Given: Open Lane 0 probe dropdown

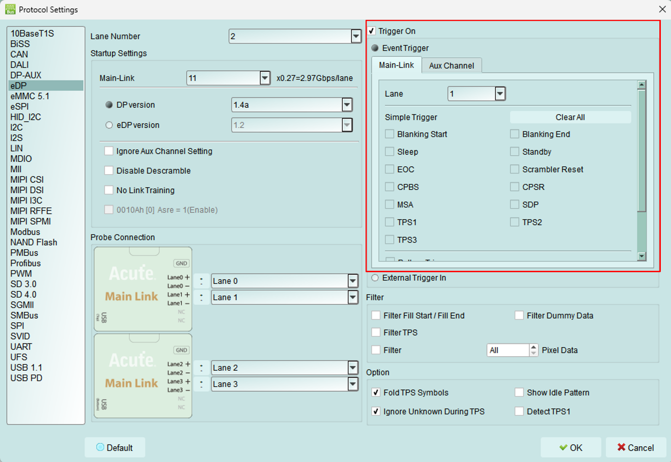Looking at the screenshot, I should click(x=353, y=281).
